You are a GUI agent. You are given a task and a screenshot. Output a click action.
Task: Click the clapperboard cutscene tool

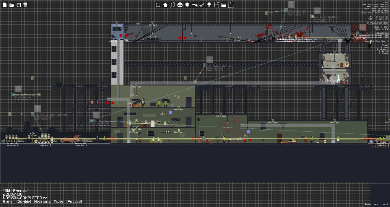223,5
